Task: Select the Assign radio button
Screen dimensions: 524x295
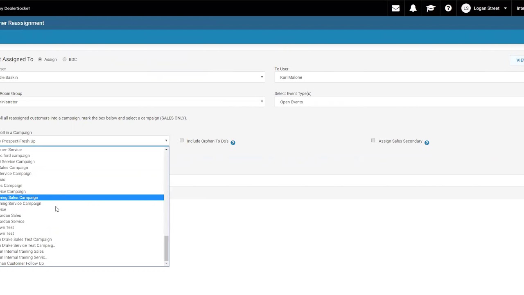Action: (x=40, y=59)
